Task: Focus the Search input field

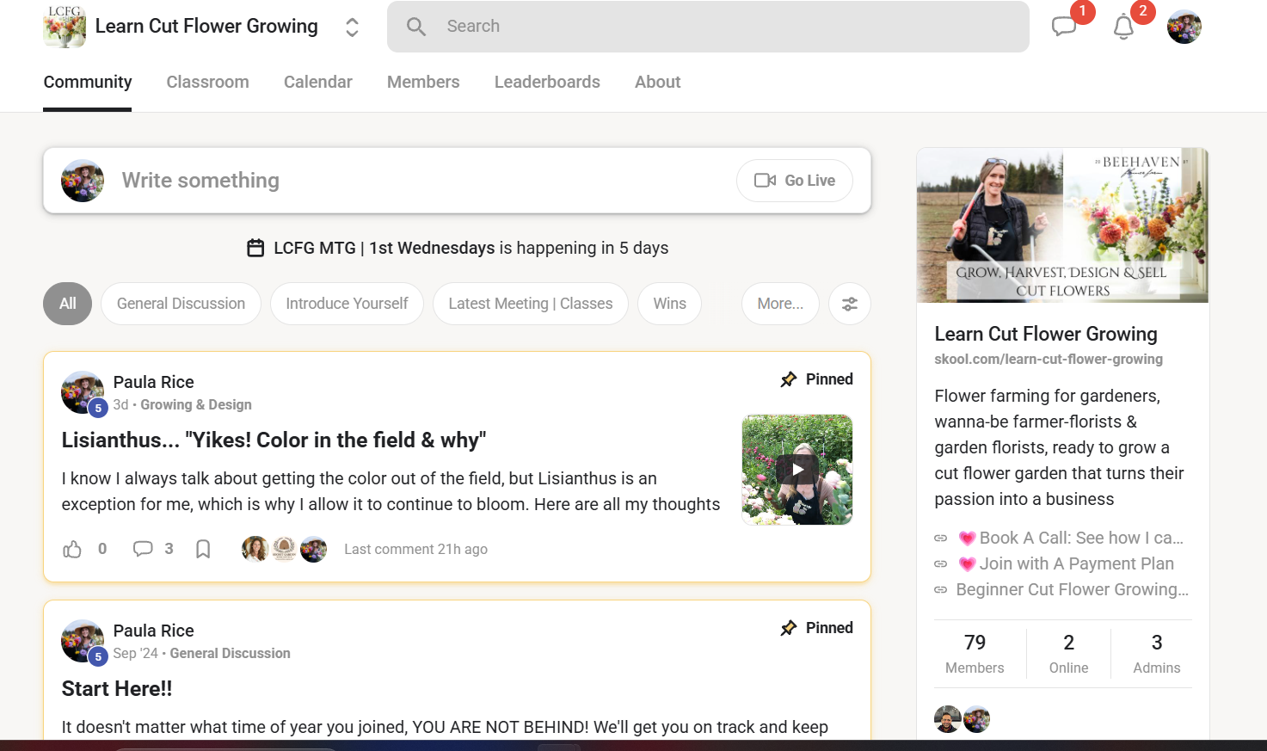Action: pyautogui.click(x=708, y=27)
